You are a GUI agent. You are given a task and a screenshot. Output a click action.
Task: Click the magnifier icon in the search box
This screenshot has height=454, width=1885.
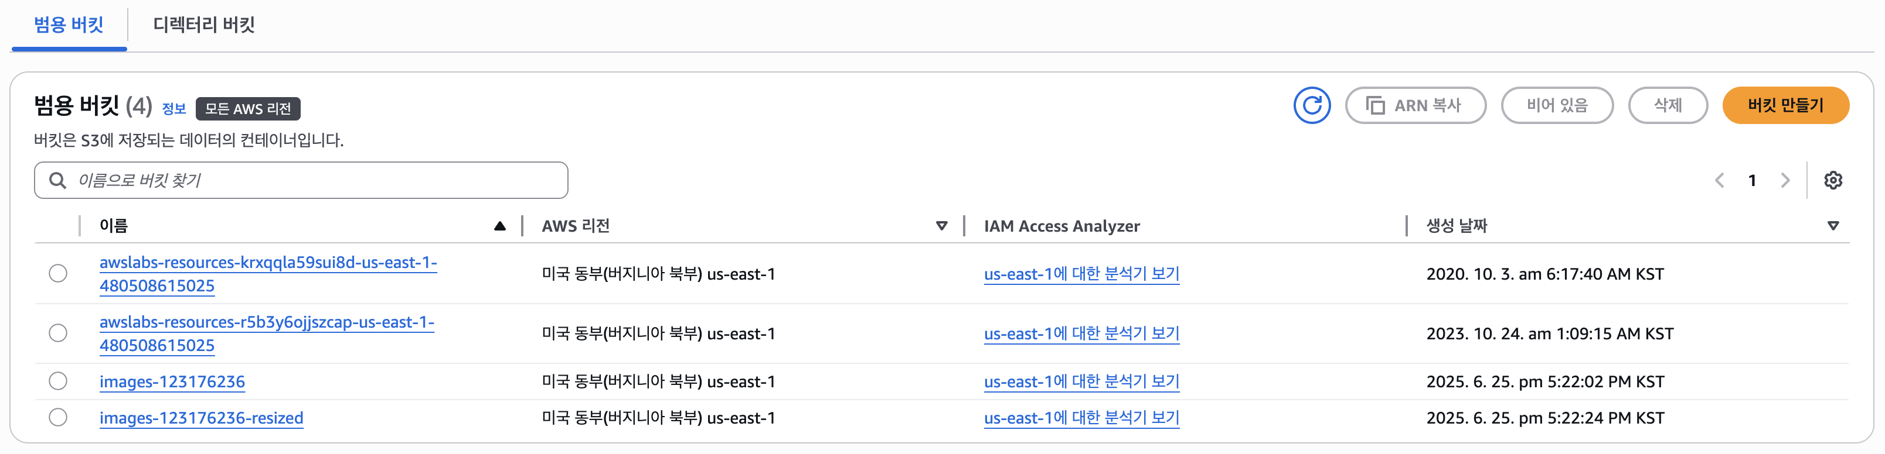point(58,180)
